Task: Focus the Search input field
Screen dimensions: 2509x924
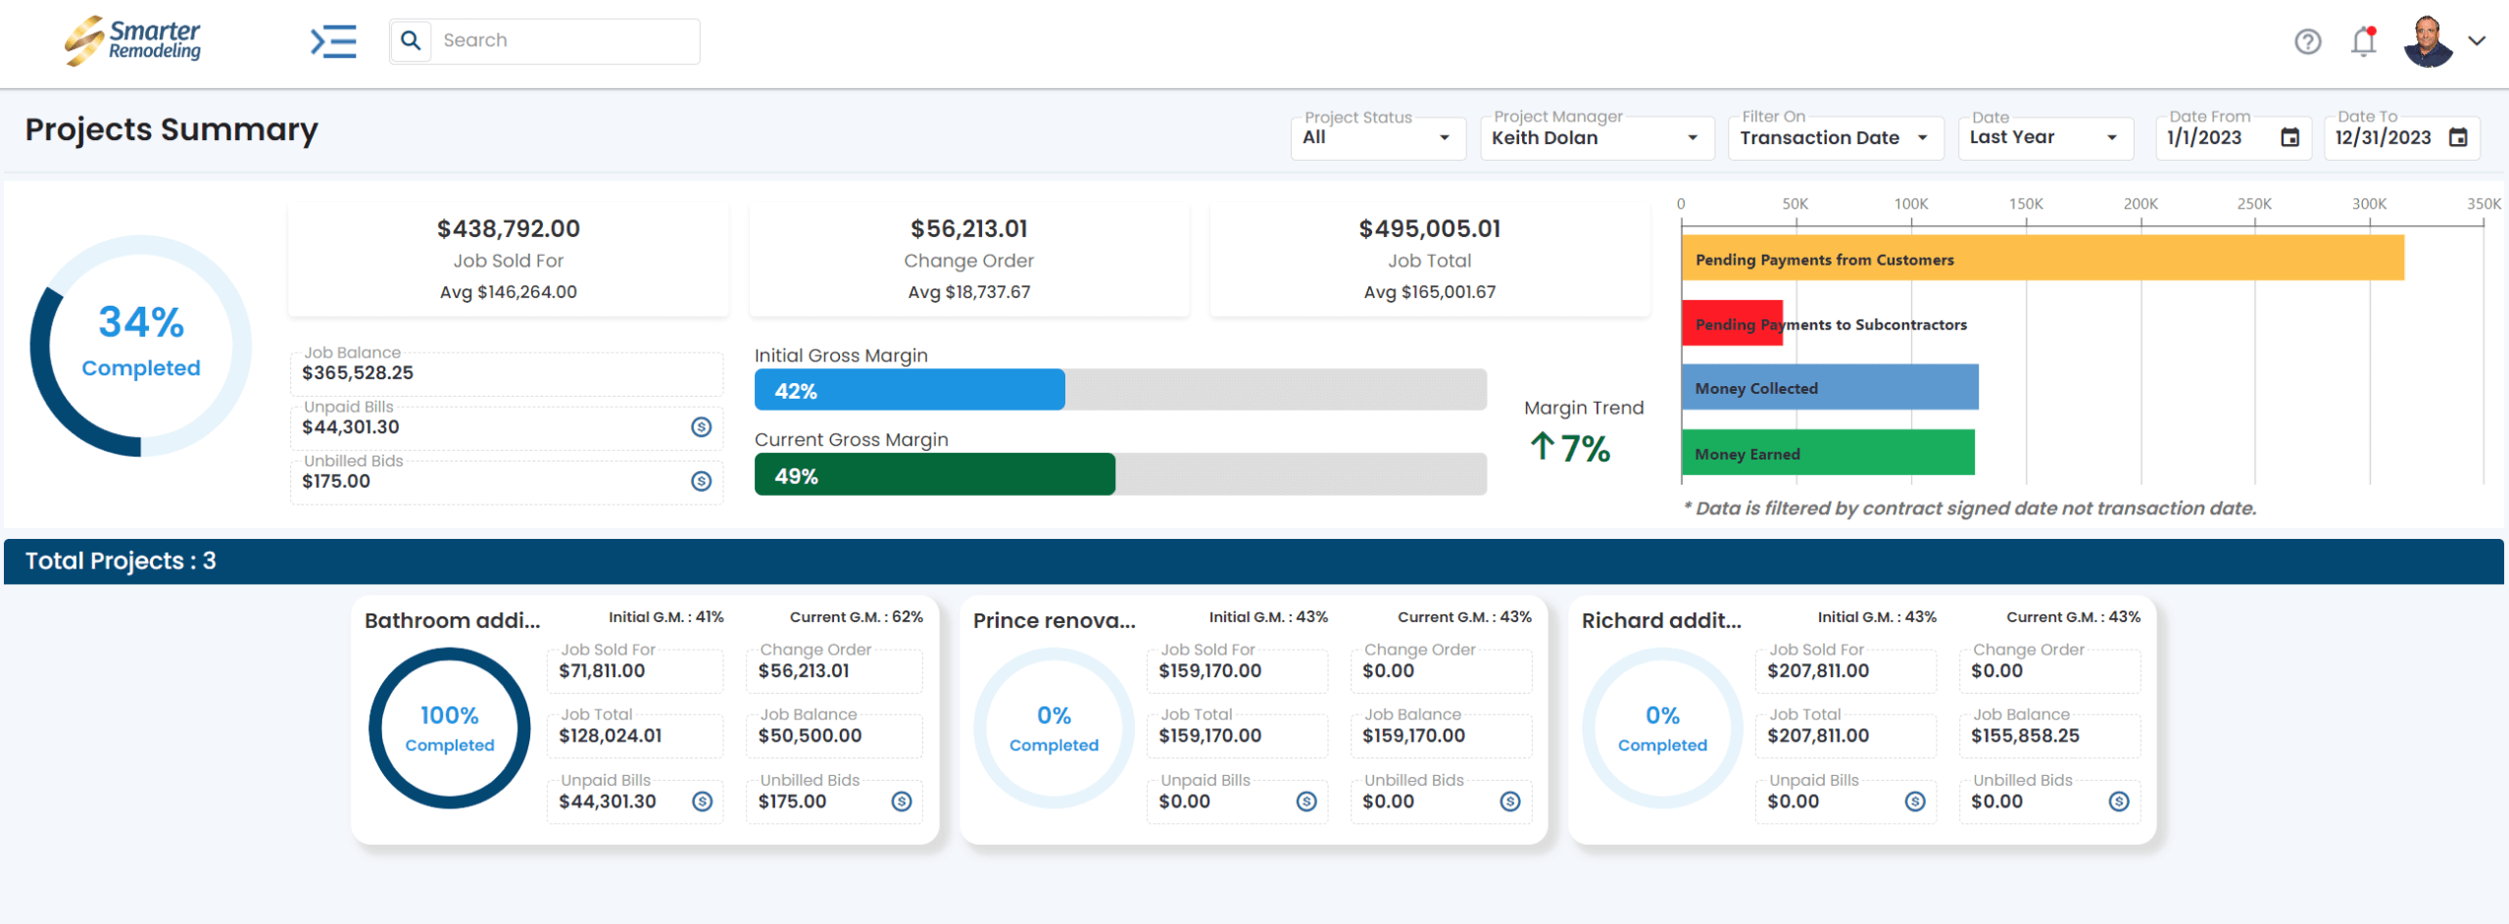Action: [565, 41]
